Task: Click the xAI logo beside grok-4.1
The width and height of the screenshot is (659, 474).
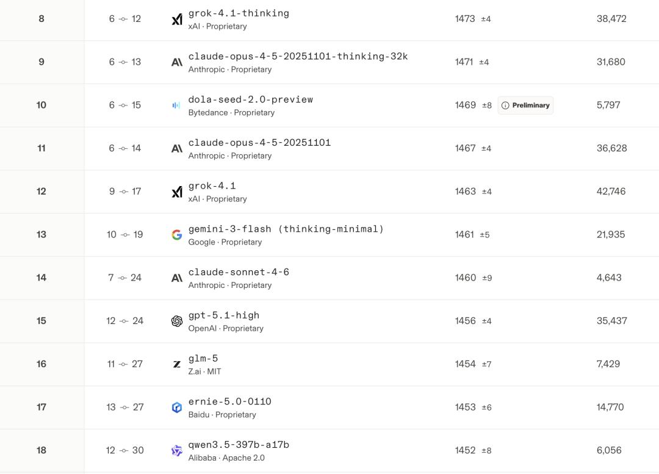Action: click(x=177, y=192)
